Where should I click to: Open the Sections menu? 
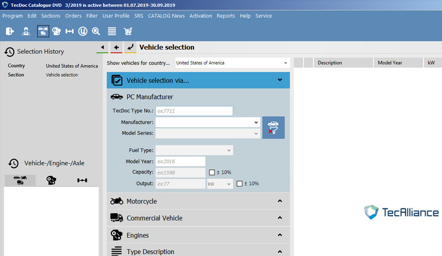[x=51, y=16]
